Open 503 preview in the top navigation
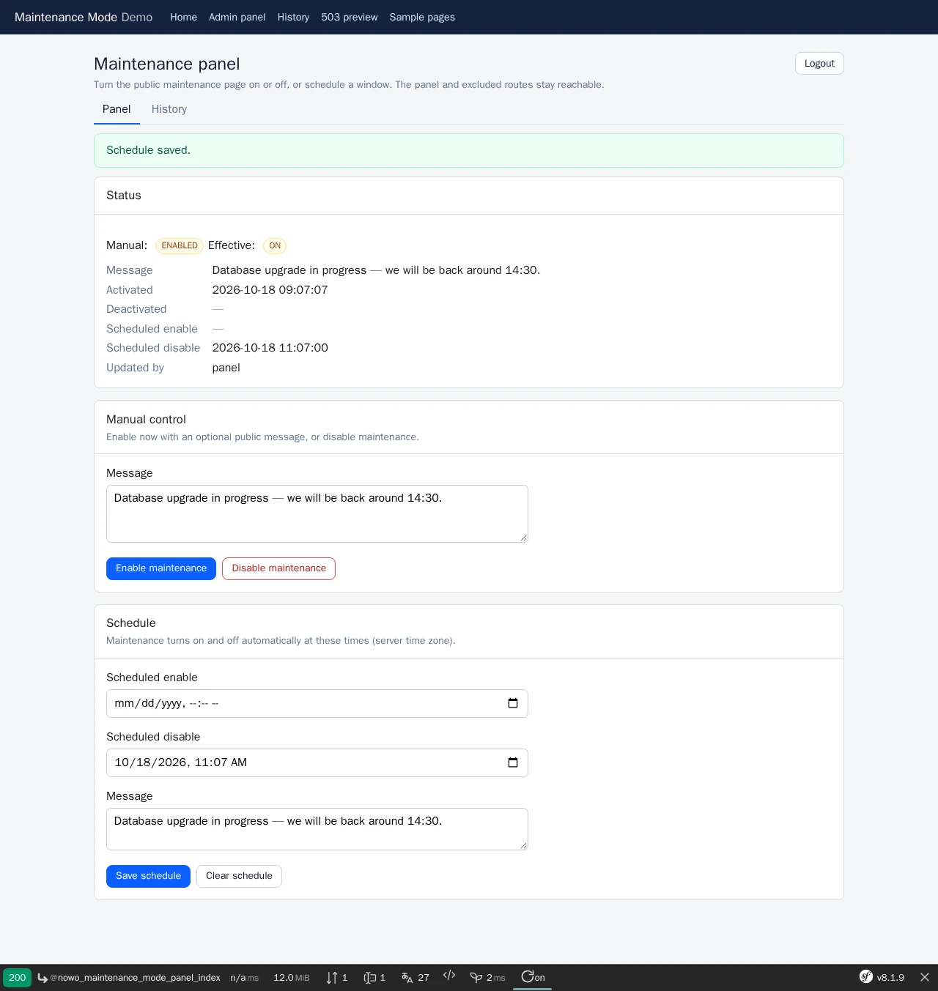This screenshot has height=991, width=938. coord(350,17)
